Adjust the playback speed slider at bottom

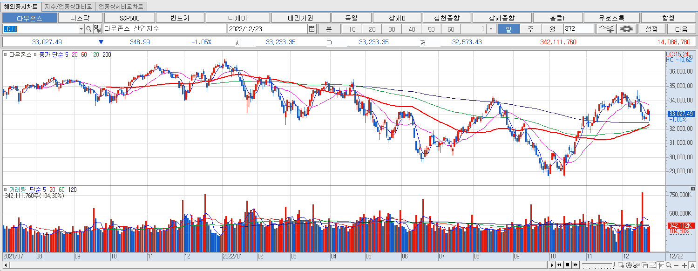598,265
